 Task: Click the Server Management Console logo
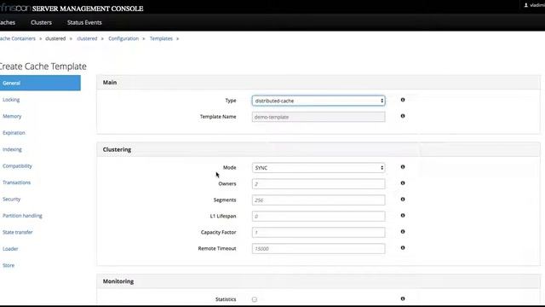[72, 8]
